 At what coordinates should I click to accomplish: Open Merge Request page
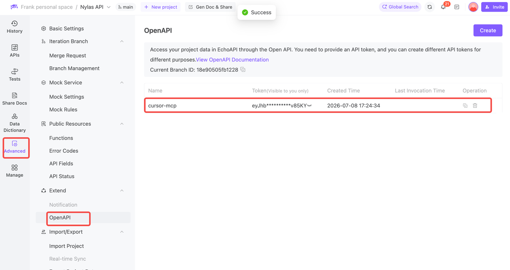point(67,56)
